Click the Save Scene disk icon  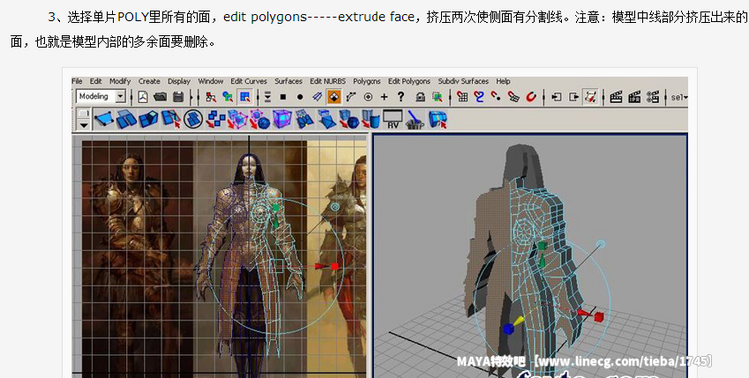pos(178,97)
